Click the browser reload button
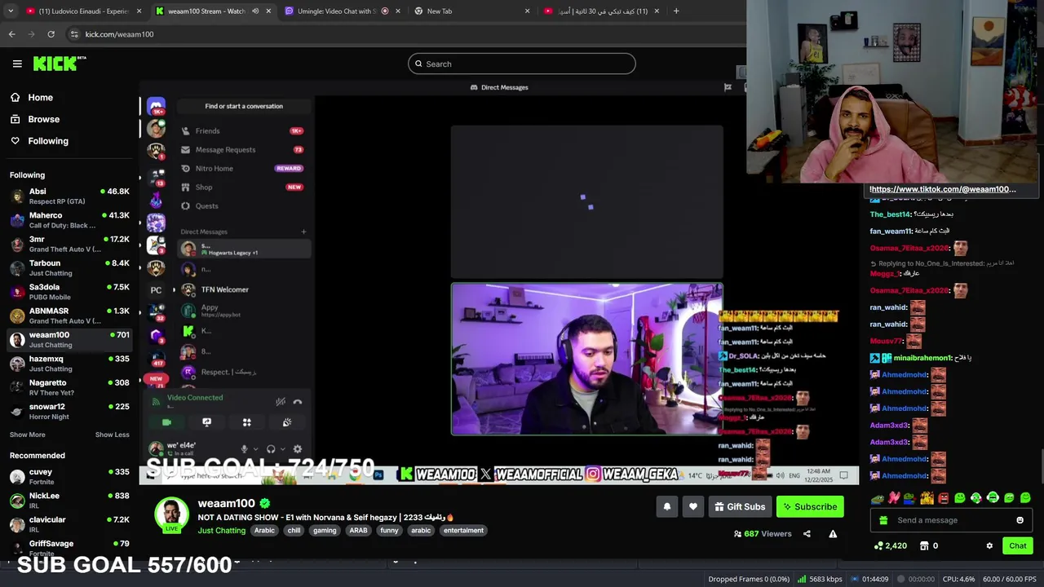This screenshot has height=587, width=1044. click(51, 34)
